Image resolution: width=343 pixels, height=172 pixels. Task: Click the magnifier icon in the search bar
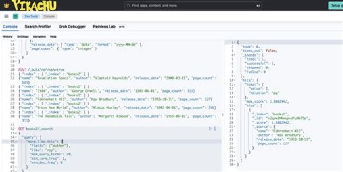[x=129, y=5]
